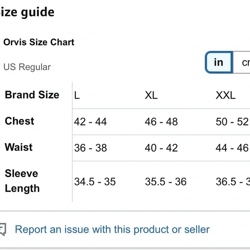Select the 'in' inches unit toggle
The image size is (250, 250).
[x=219, y=62]
